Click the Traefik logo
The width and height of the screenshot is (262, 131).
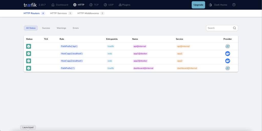(30, 5)
